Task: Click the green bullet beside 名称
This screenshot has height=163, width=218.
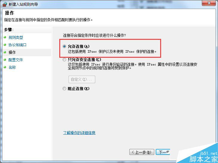Action: pos(5,67)
